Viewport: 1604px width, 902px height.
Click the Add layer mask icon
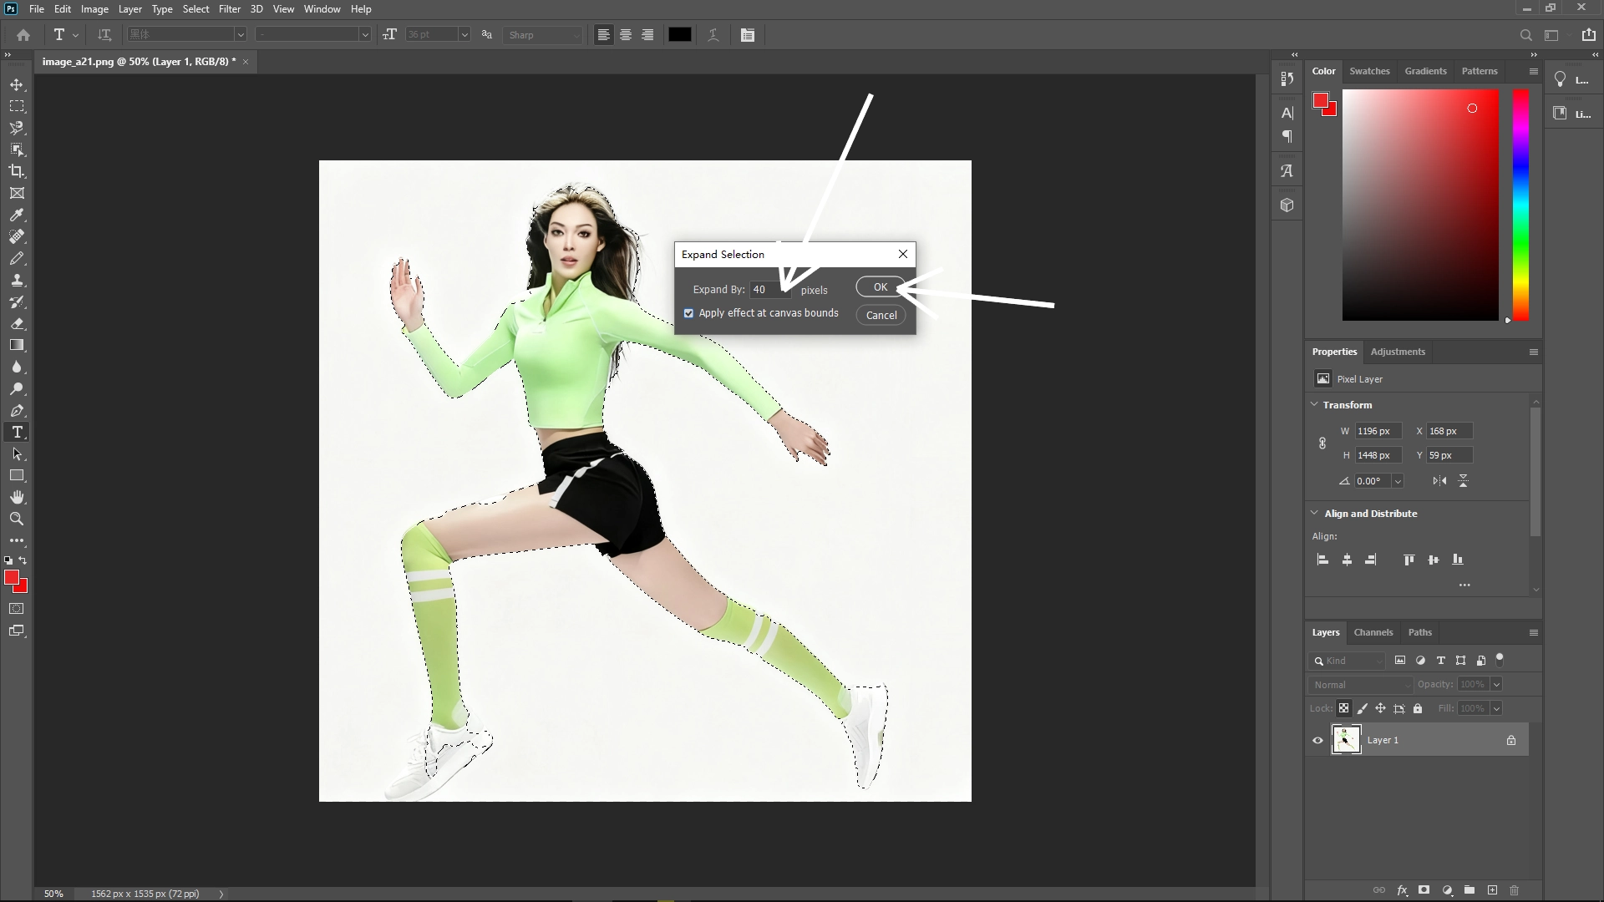1424,890
